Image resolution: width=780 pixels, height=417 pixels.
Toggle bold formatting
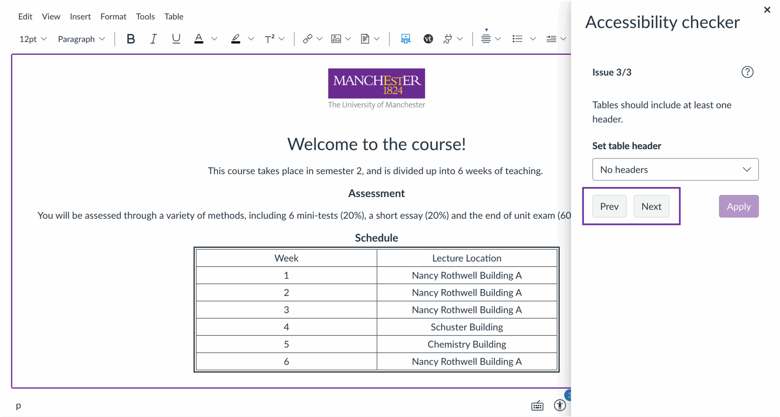coord(131,39)
